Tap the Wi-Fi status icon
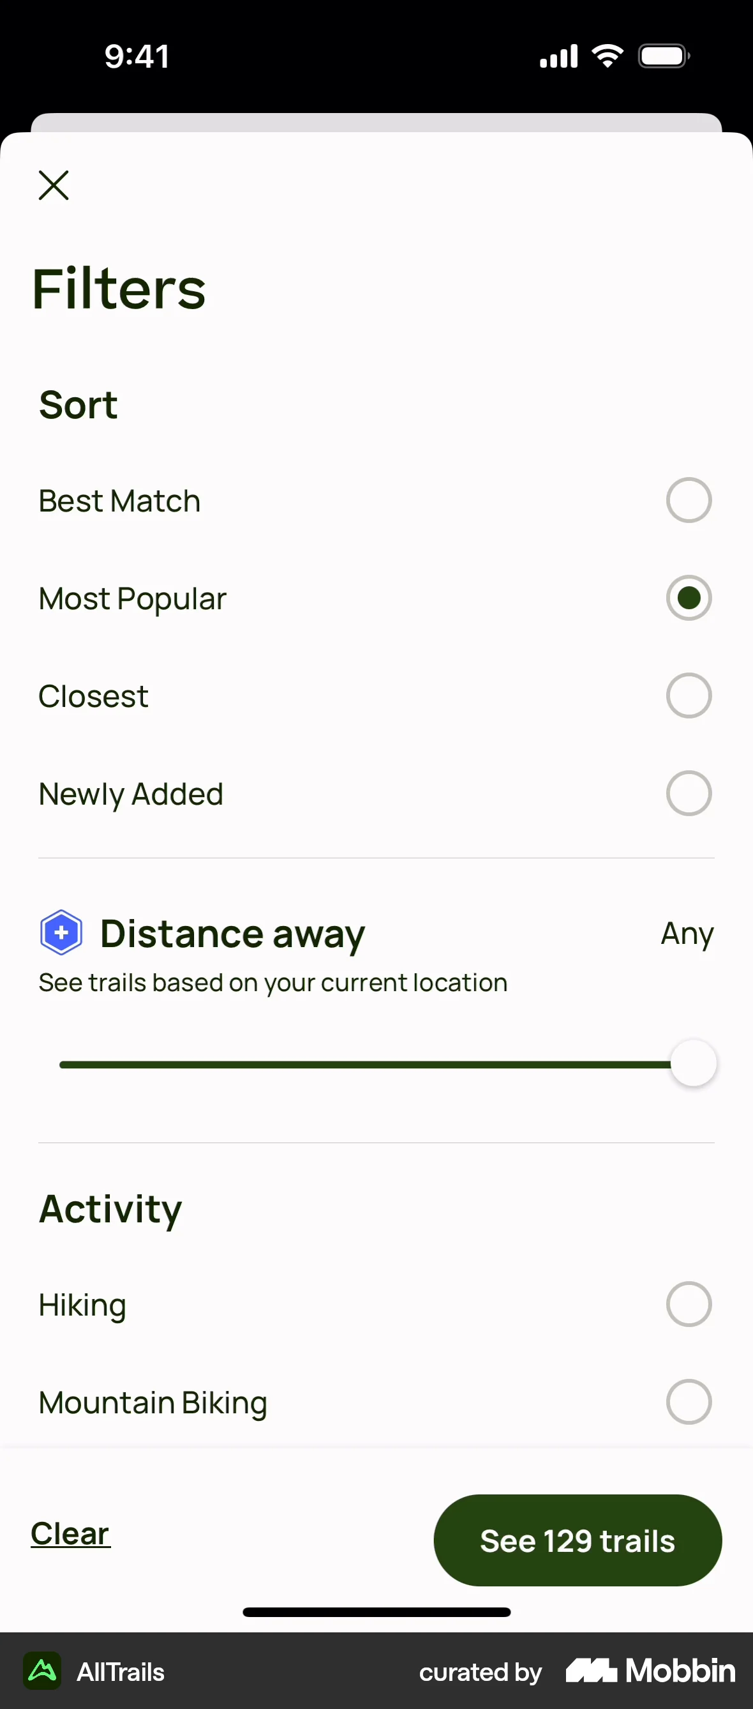Viewport: 753px width, 1709px height. click(x=607, y=56)
